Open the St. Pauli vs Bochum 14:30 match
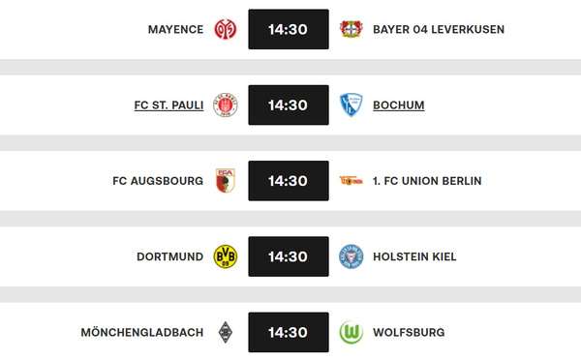 tap(289, 105)
